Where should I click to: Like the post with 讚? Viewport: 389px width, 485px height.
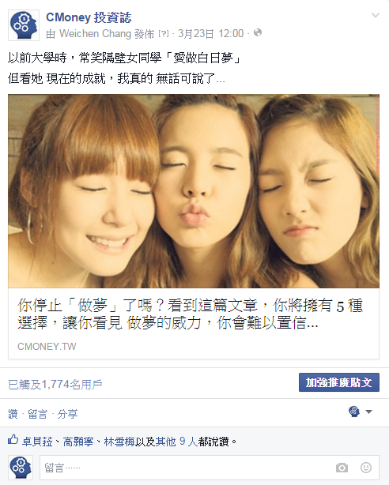click(13, 414)
